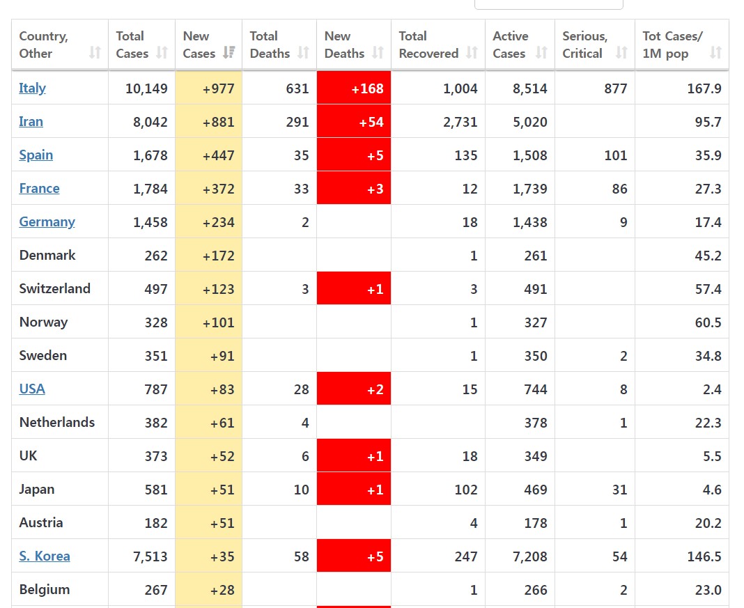Open the USA country link
This screenshot has width=744, height=608.
tap(32, 389)
